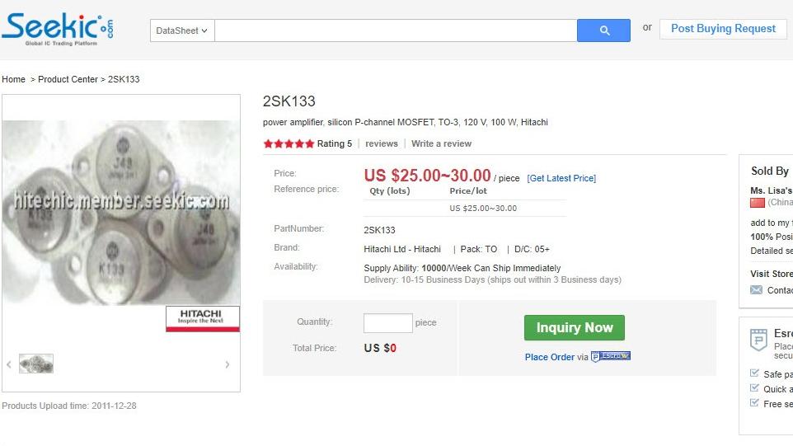The height and width of the screenshot is (446, 793).
Task: Click the five-star rating icons
Action: tap(289, 143)
